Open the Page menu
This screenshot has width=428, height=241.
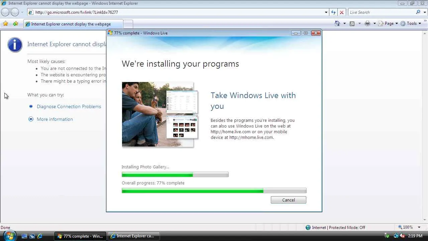(388, 23)
